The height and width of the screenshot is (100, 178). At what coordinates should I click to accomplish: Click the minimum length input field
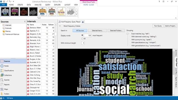pyautogui.click(x=83, y=43)
